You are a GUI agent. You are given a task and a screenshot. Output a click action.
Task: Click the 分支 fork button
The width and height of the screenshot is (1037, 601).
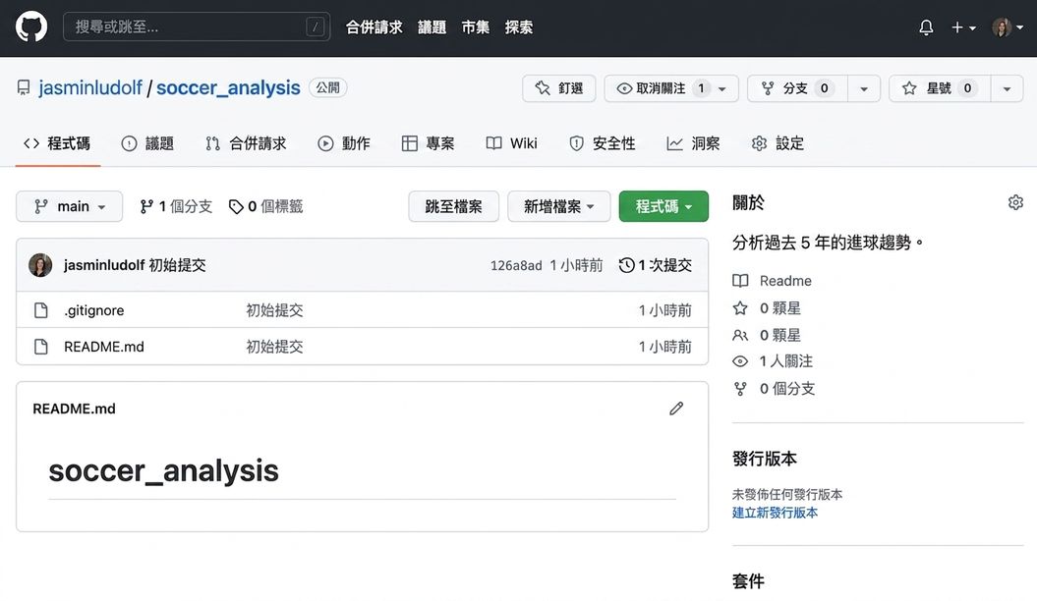(797, 88)
